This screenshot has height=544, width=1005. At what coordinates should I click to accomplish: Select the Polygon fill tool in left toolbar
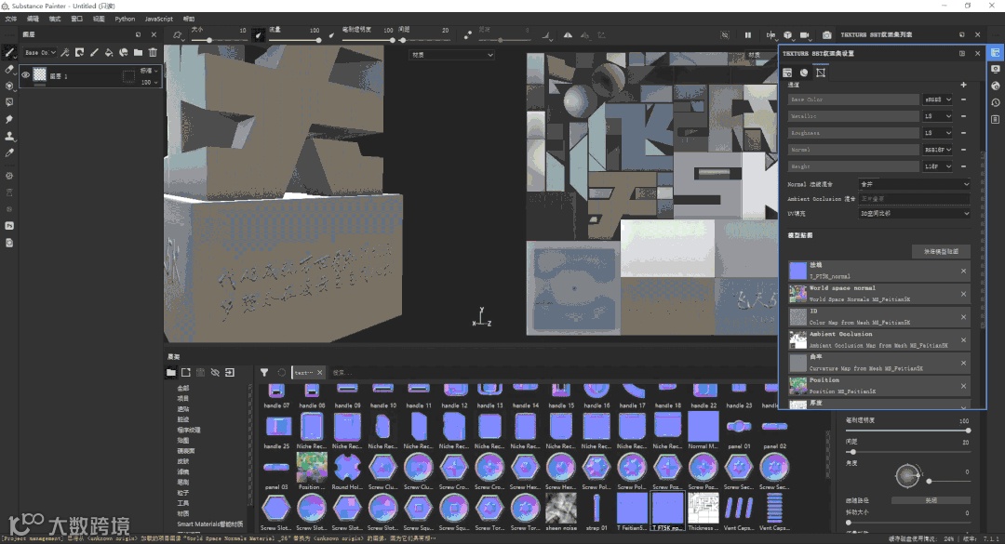(9, 102)
